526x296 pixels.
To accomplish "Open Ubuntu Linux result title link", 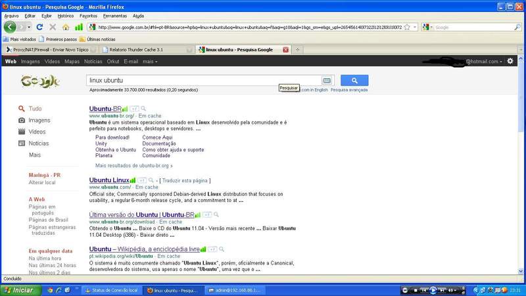I will click(109, 180).
